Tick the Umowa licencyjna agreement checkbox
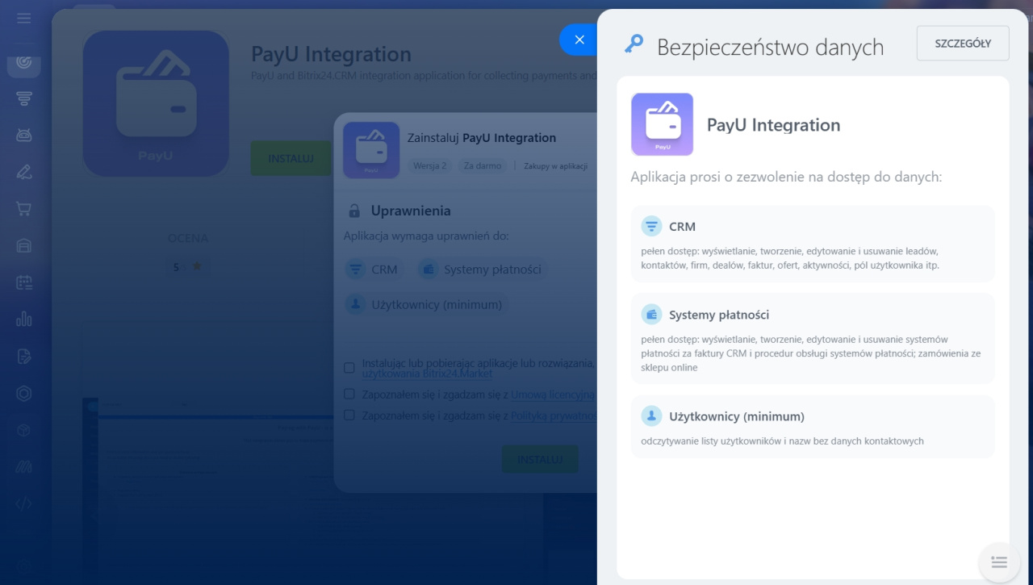This screenshot has width=1033, height=585. pyautogui.click(x=349, y=395)
